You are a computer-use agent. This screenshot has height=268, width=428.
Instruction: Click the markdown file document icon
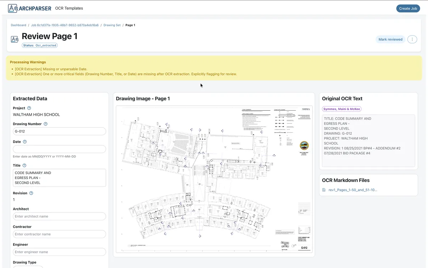pyautogui.click(x=324, y=190)
